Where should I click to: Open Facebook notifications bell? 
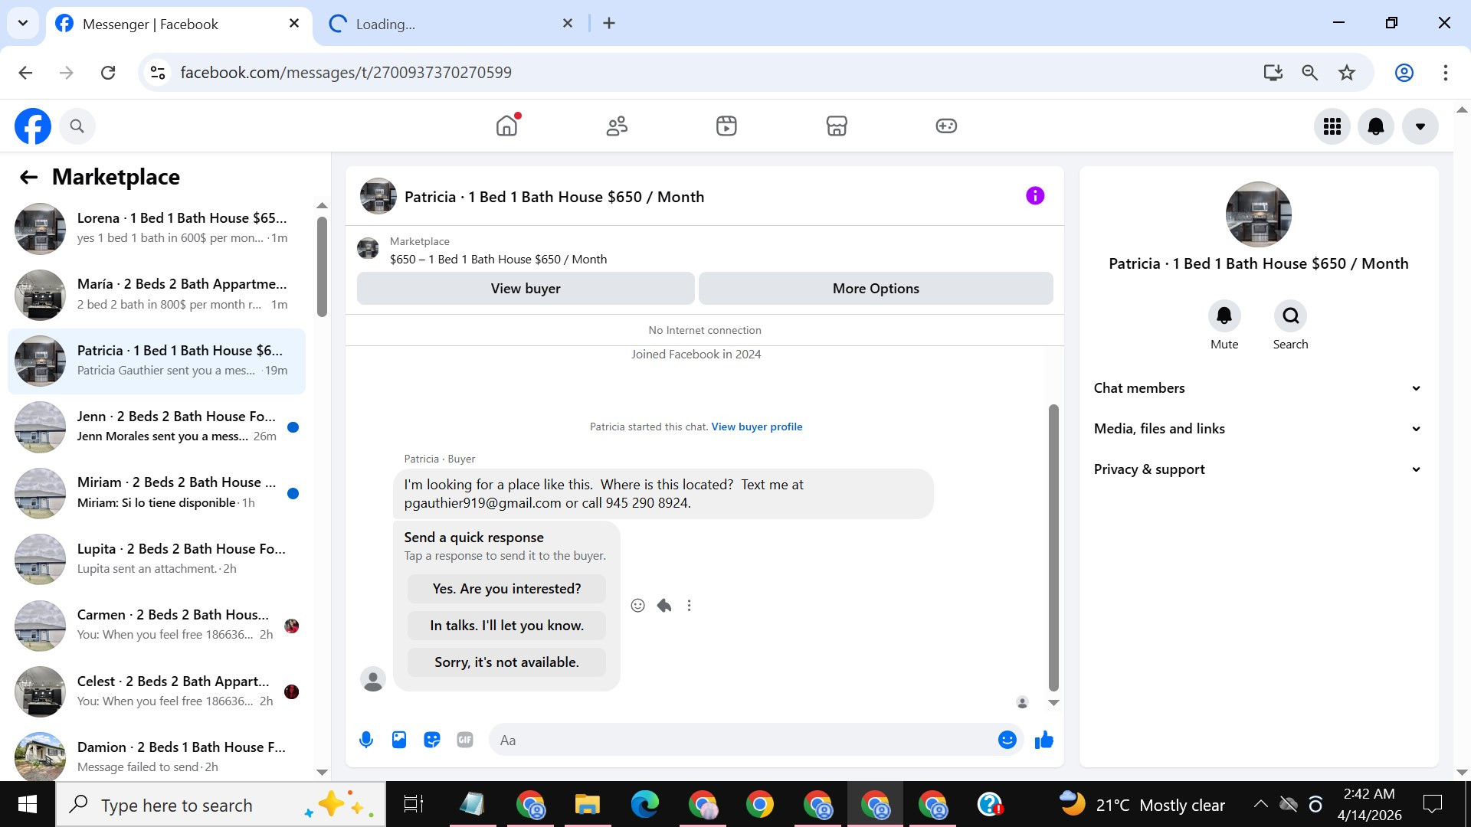click(1375, 126)
